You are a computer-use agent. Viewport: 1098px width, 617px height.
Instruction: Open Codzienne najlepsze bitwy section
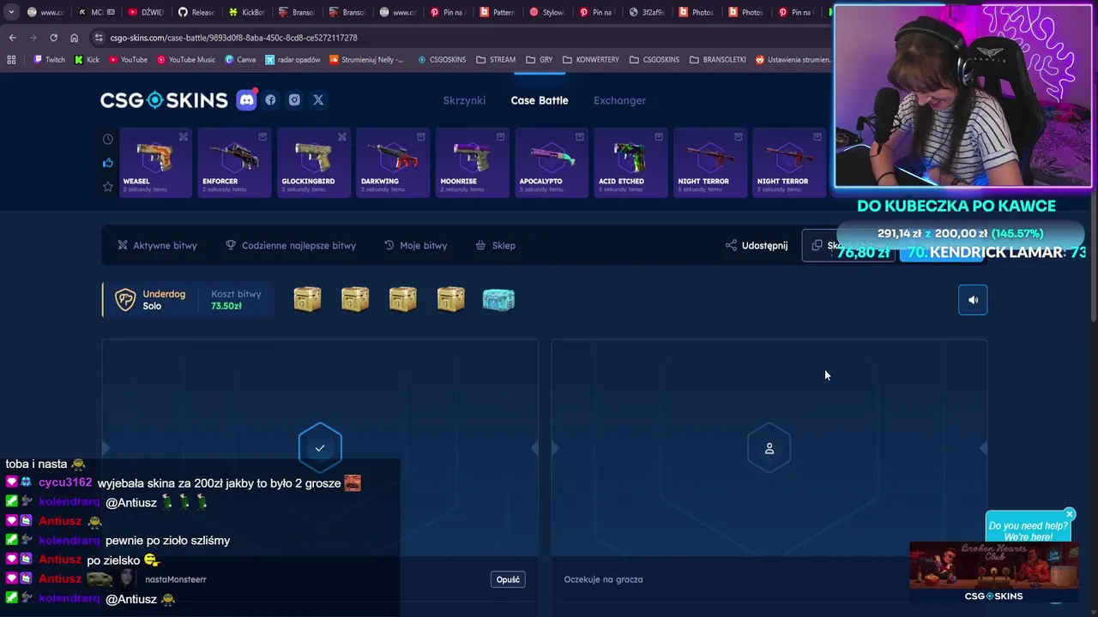291,245
